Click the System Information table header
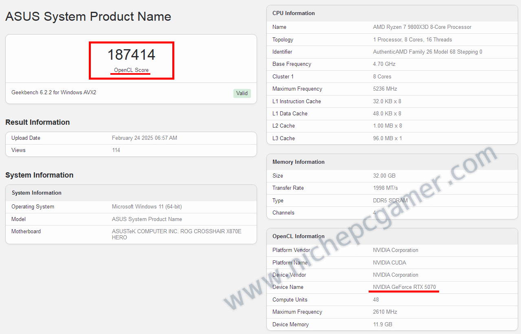Image resolution: width=521 pixels, height=334 pixels. point(37,193)
